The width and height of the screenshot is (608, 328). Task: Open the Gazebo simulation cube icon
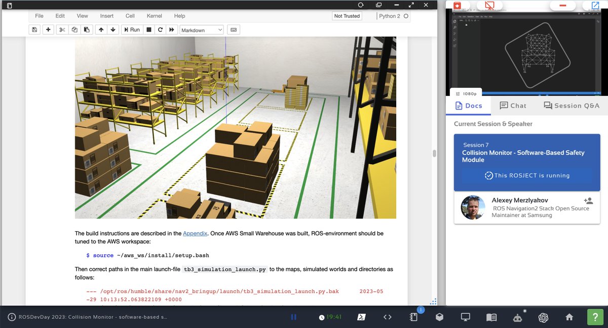tap(439, 317)
